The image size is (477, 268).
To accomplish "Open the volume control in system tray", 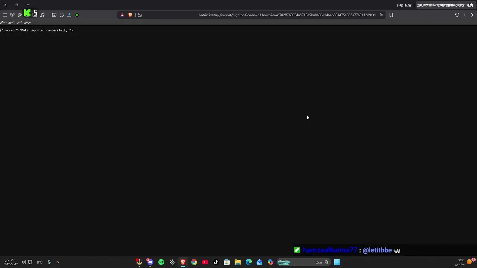I will pos(24,262).
